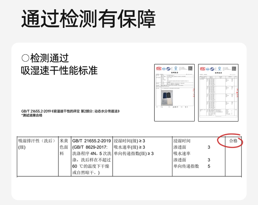This screenshot has width=258, height=205.
Task: Select the heading 通过检测有保障
Action: (88, 19)
